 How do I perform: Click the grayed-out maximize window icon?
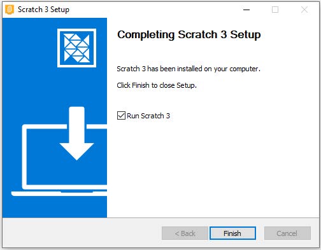275,10
